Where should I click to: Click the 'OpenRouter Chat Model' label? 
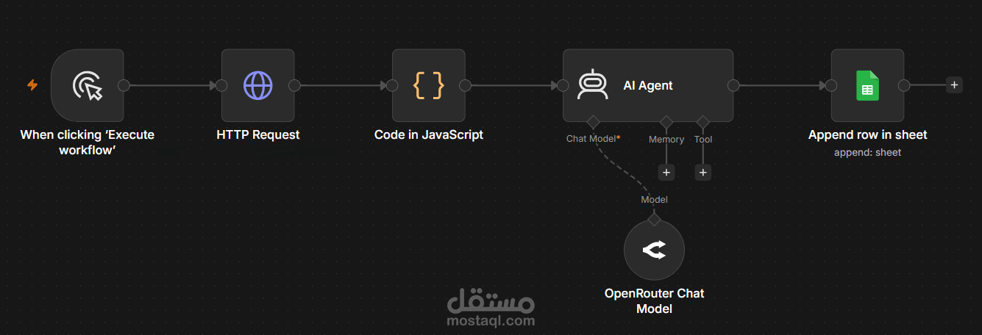(654, 301)
